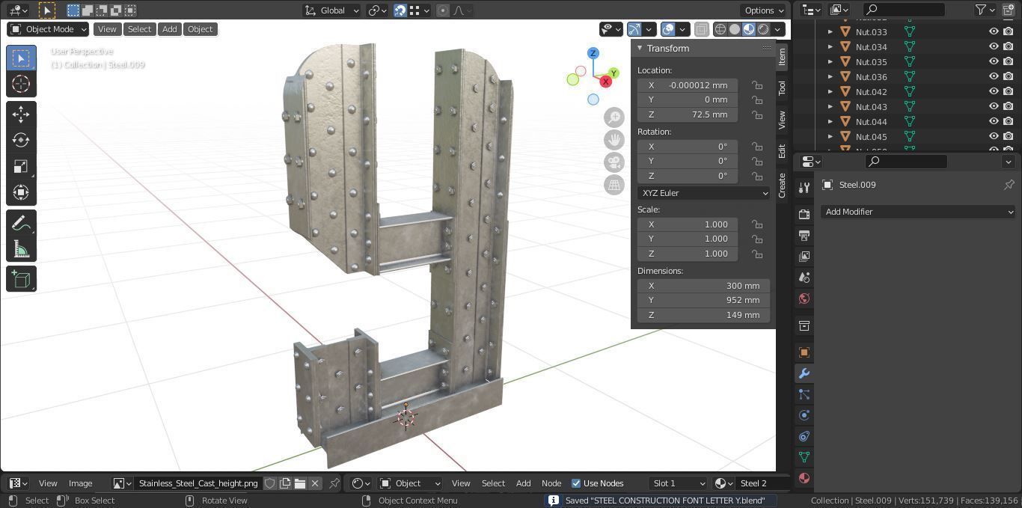1022x508 pixels.
Task: Select the Select Box tool
Action: (21, 58)
